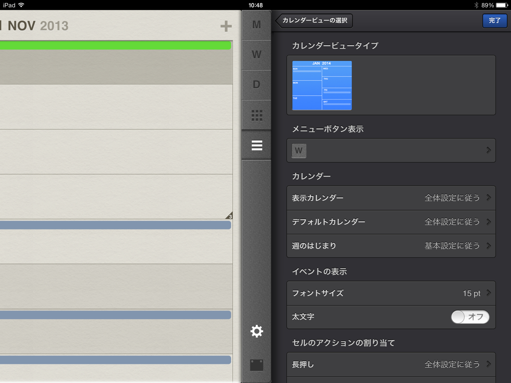This screenshot has height=383, width=511.
Task: Open メニューボタン表示 row with W icon
Action: pyautogui.click(x=391, y=150)
